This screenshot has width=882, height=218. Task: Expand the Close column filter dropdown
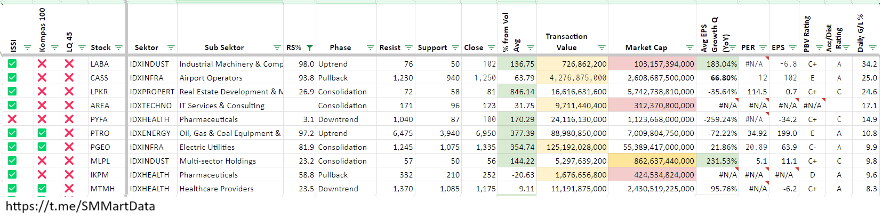point(491,47)
